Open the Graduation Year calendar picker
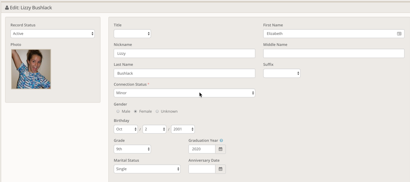 (220, 149)
